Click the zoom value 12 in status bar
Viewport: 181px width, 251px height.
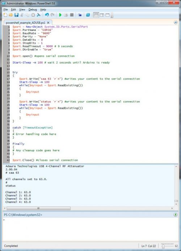click(x=176, y=246)
